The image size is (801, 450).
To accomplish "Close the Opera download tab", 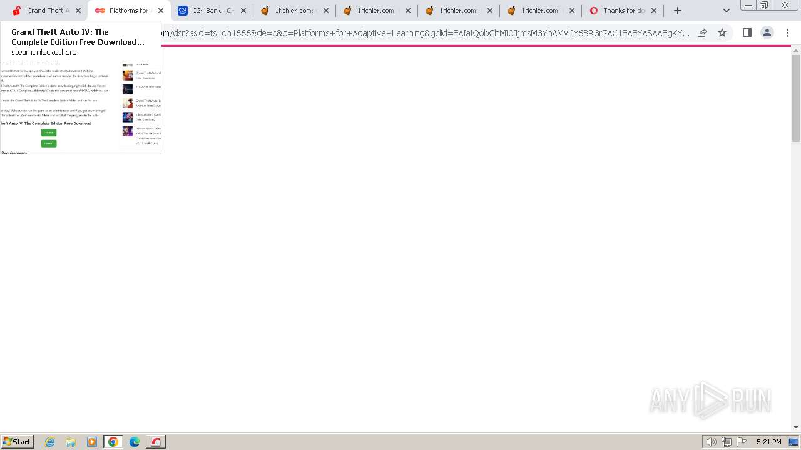I will coord(654,11).
